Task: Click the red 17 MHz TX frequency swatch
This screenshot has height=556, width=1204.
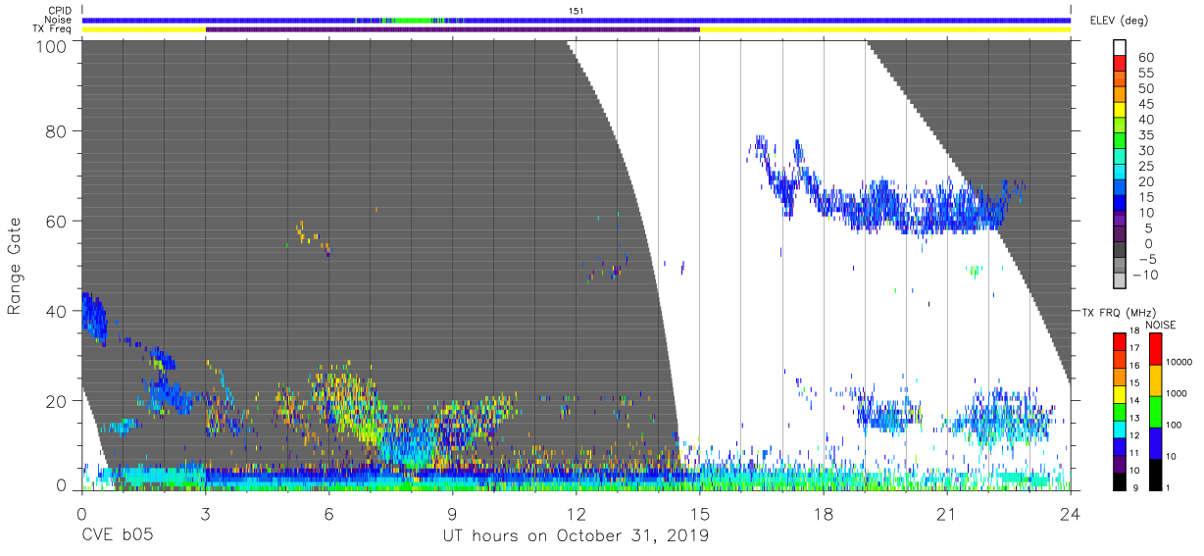Action: [x=1121, y=341]
